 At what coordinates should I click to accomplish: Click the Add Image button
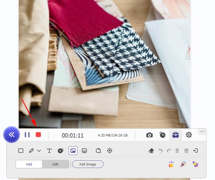coord(87,164)
